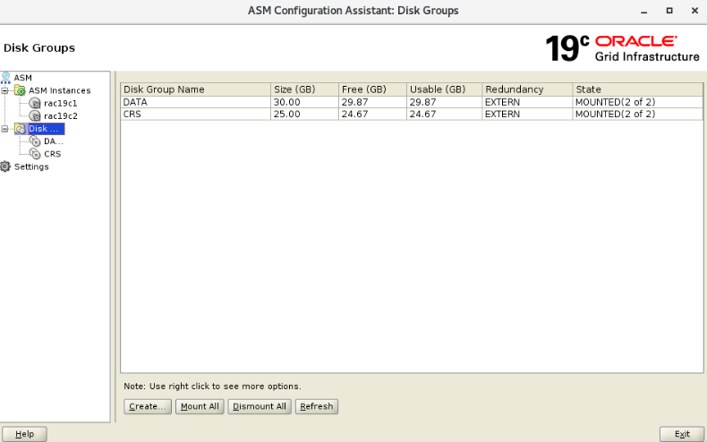Select ASM Instances label in tree
The image size is (707, 442).
coord(60,90)
